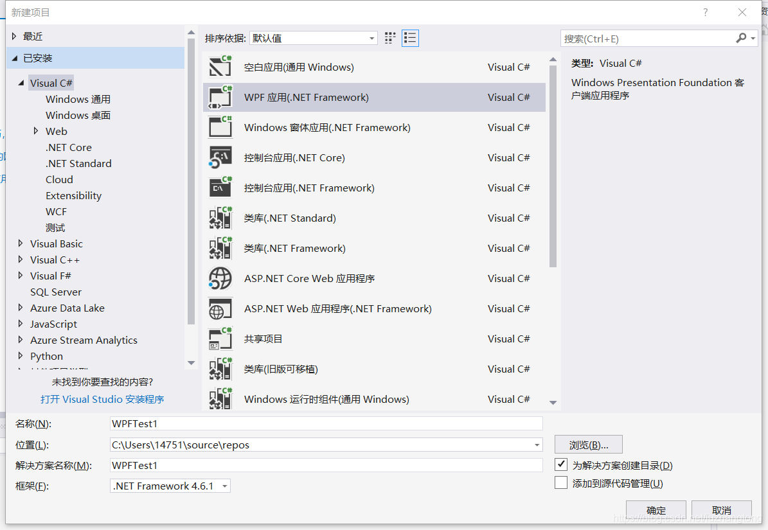Viewport: 768px width, 530px height.
Task: Open the .NET Framework 4.6.1 version dropdown
Action: 170,486
